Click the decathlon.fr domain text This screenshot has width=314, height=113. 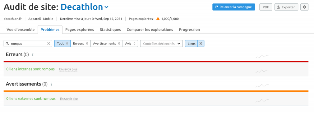(13, 19)
